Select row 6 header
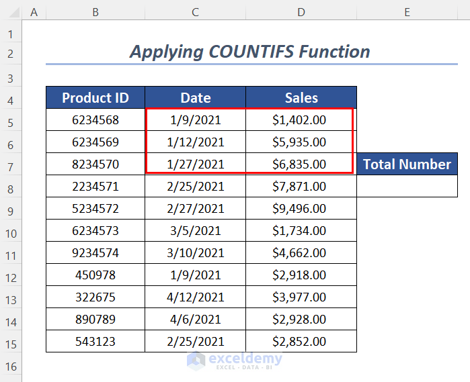Image resolution: width=470 pixels, height=382 pixels. 11,142
